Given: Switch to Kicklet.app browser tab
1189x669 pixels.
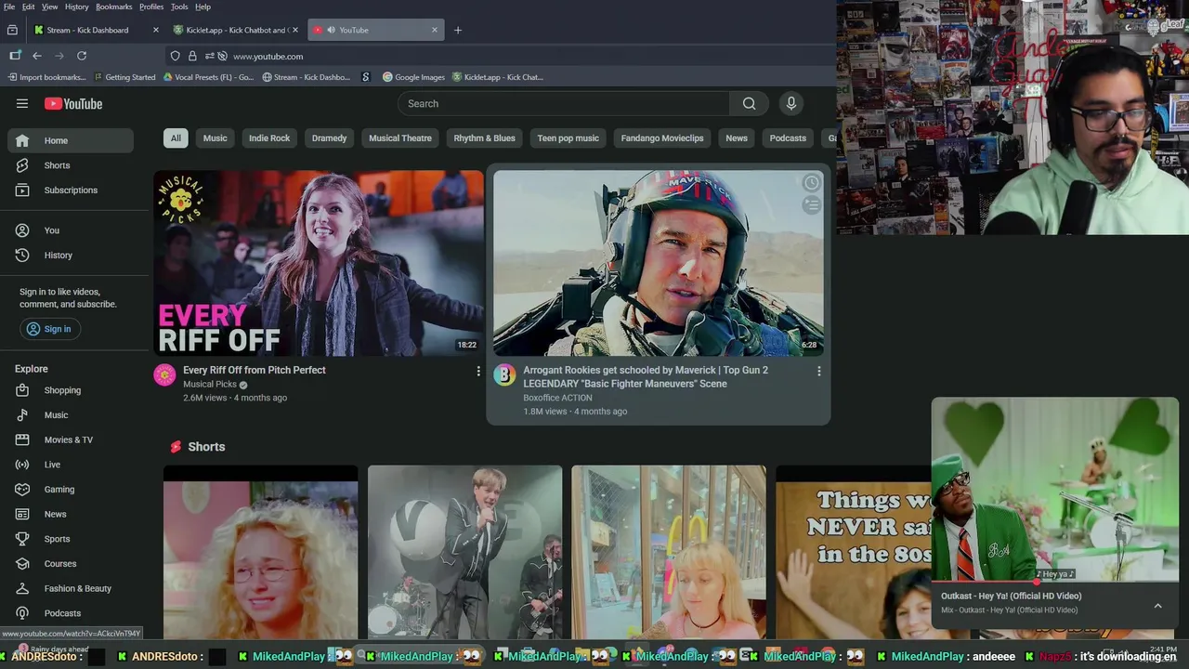Looking at the screenshot, I should click(236, 30).
